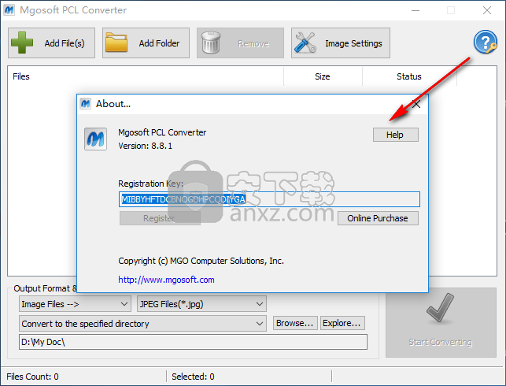Viewport: 506px width, 386px height.
Task: Click the greyed-out Register button
Action: (160, 218)
